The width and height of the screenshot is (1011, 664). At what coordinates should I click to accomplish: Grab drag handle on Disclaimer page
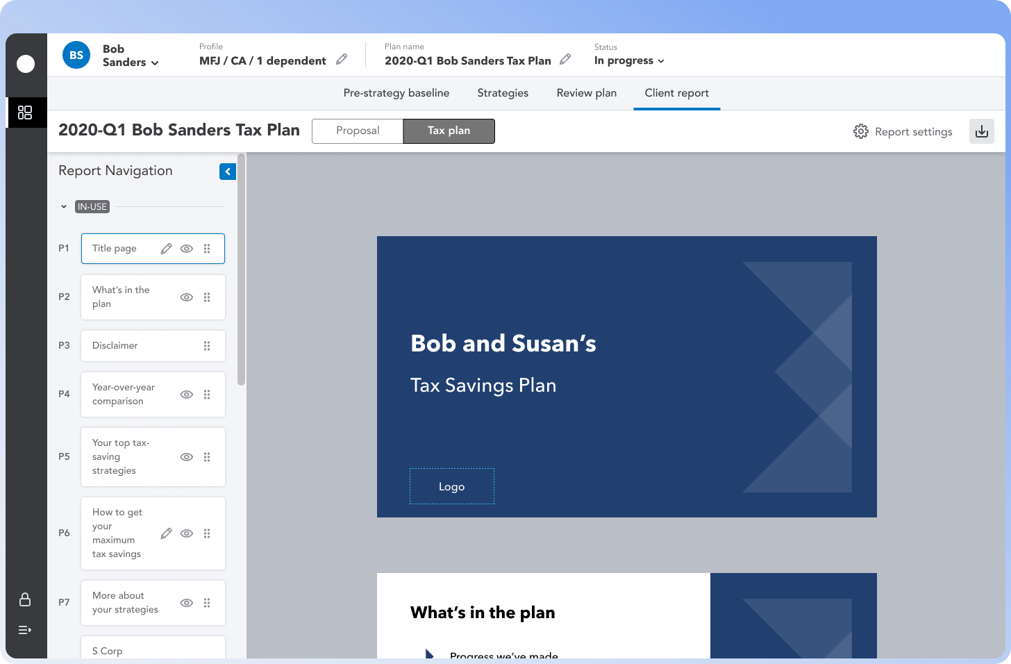[207, 346]
